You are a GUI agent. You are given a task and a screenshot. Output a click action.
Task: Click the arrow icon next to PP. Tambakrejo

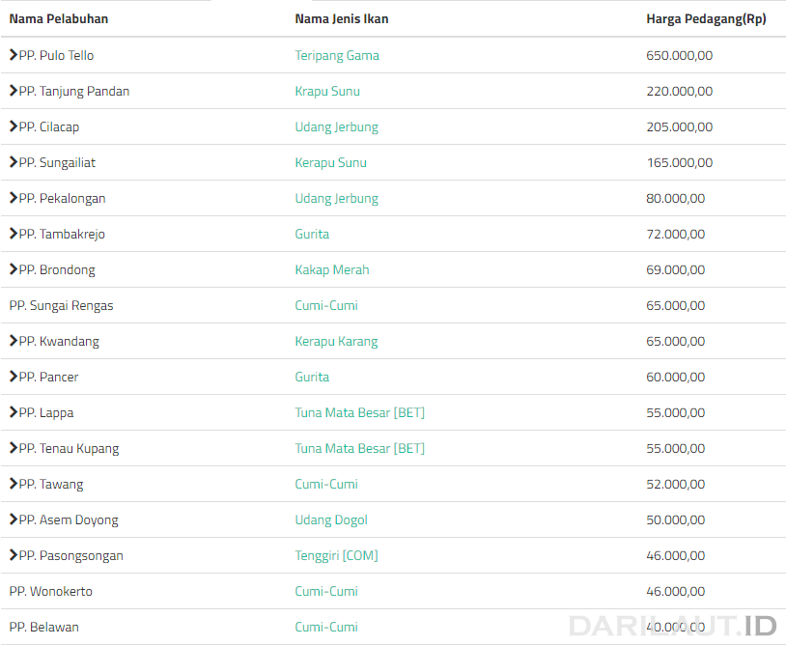[x=14, y=233]
